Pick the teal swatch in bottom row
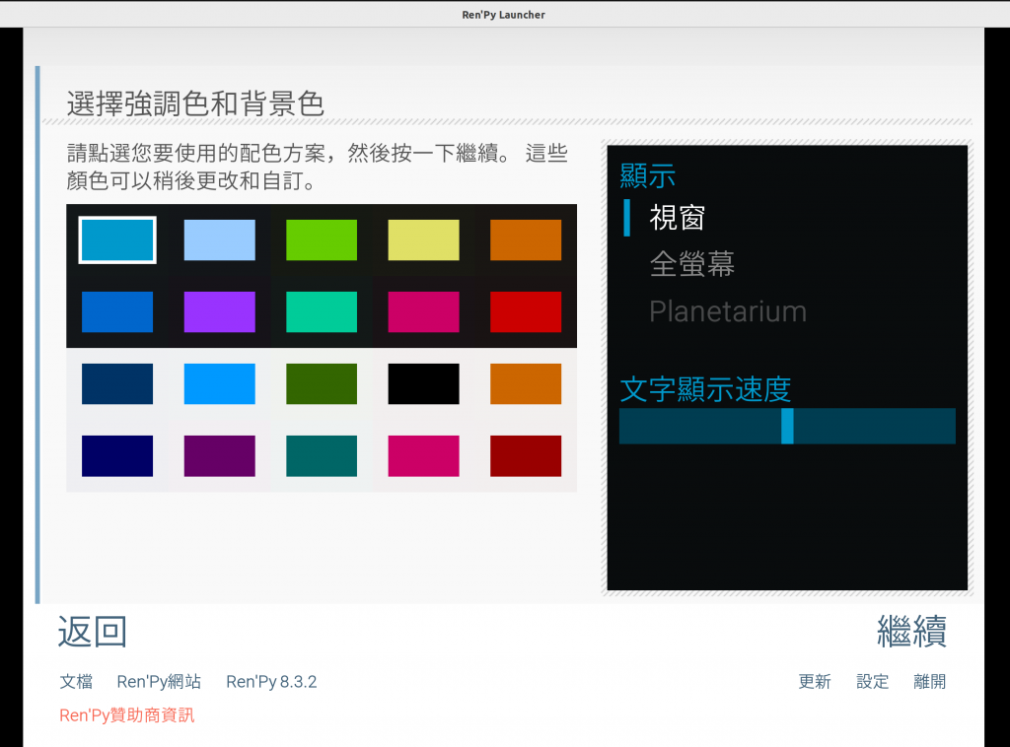Screen dimensions: 1010x747 point(322,456)
